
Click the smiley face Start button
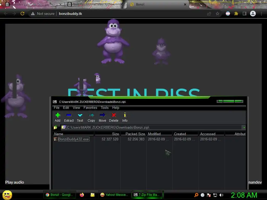pos(7,195)
